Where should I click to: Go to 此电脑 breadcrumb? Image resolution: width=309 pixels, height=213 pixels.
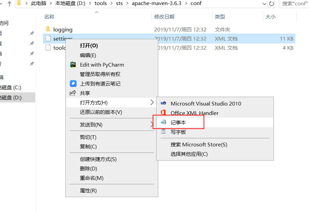point(38,3)
